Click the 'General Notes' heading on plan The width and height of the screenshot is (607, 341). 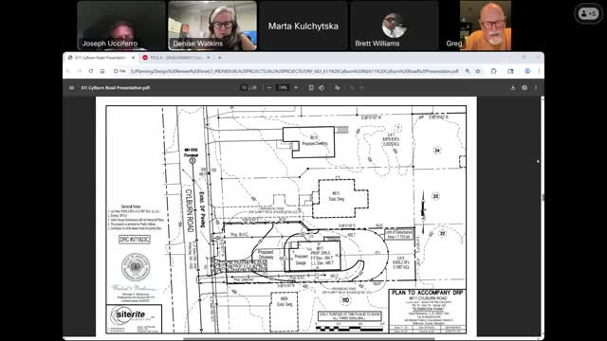(131, 206)
